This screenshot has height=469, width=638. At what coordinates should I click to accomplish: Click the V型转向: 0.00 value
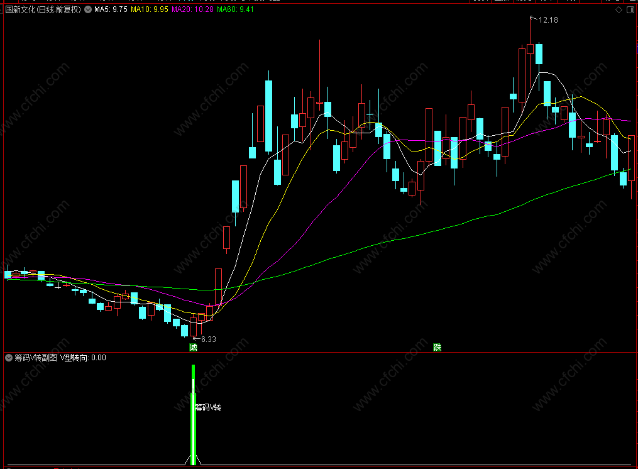pos(84,358)
